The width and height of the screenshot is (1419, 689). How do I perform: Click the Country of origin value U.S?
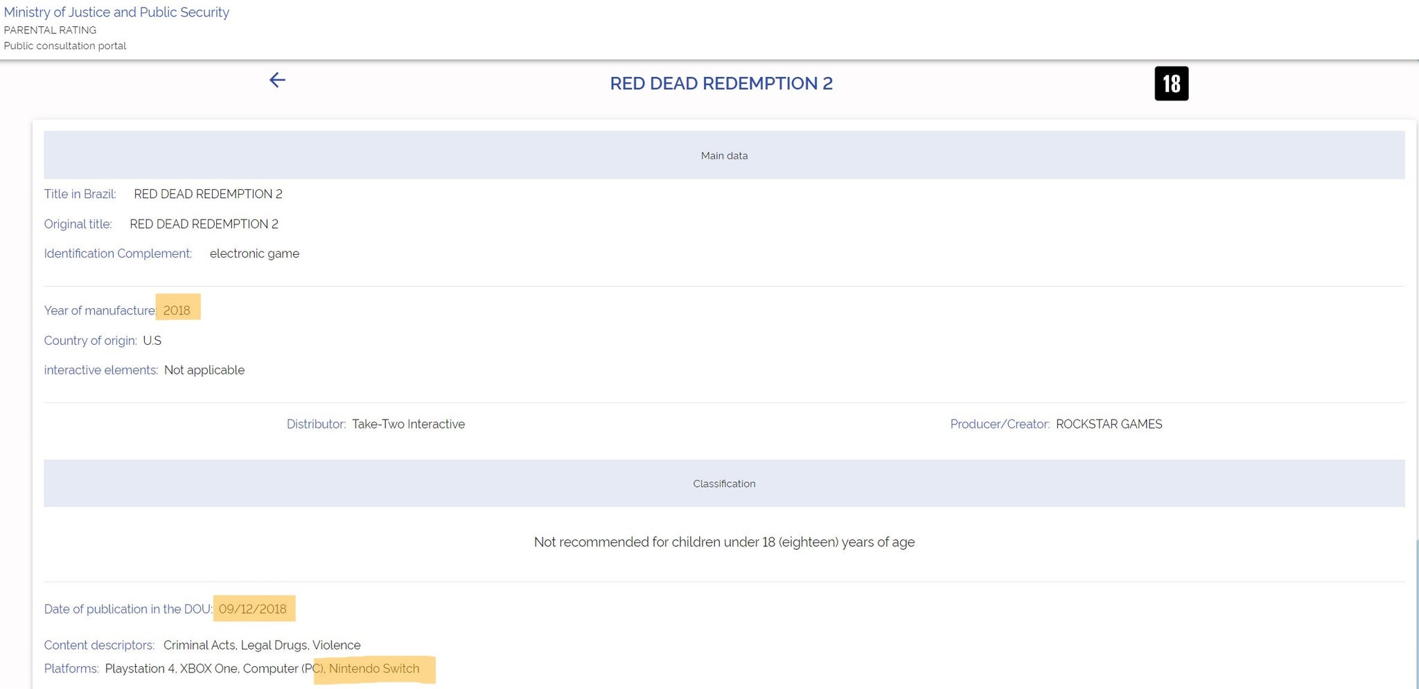tap(152, 341)
